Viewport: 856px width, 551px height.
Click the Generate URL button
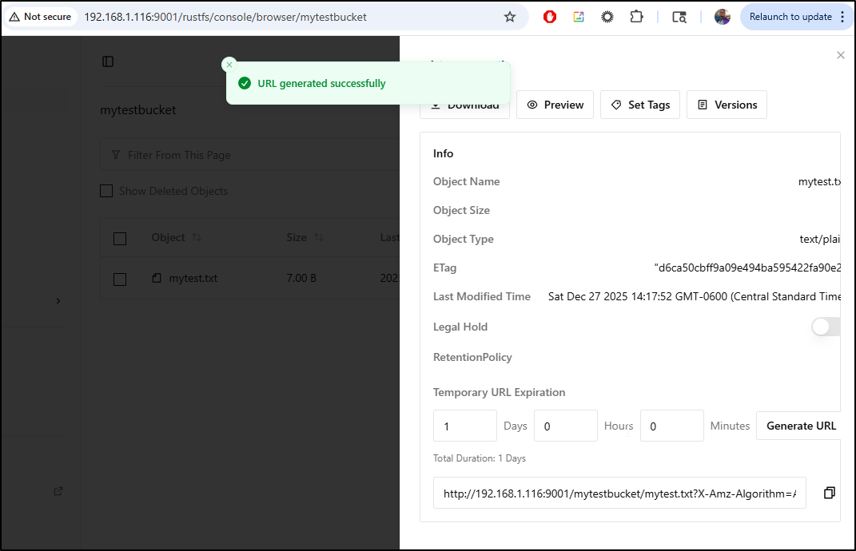coord(801,426)
